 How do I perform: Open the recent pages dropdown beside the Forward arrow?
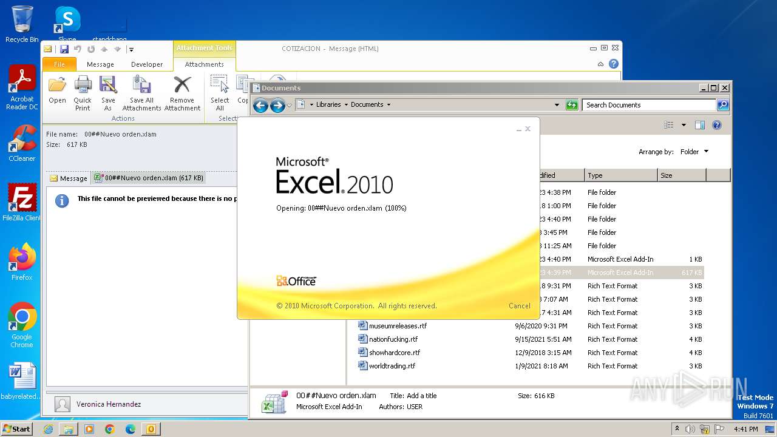[290, 106]
